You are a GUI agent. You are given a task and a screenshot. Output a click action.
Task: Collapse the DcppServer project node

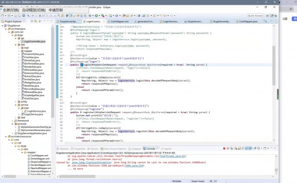(3, 26)
